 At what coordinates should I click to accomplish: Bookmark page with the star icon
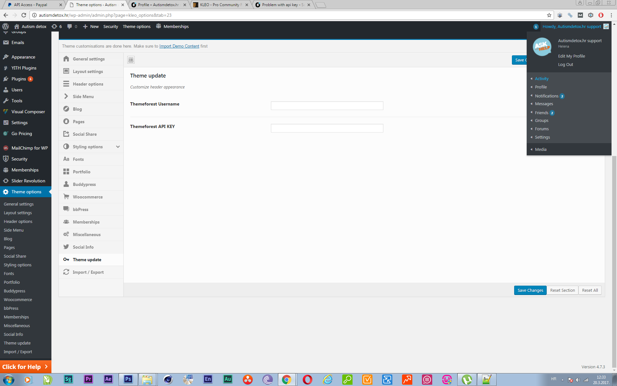tap(549, 15)
